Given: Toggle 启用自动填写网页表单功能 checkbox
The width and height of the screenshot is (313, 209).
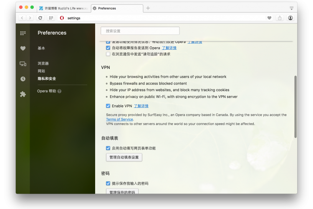Looking at the screenshot, I should click(108, 148).
